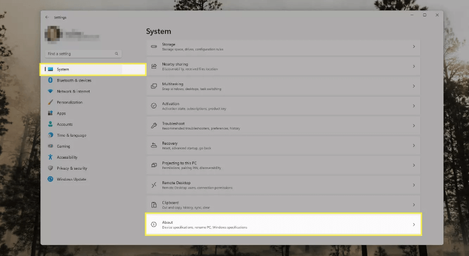Click the Remote Desktop icon
Viewport: 469px width, 256px height.
pos(154,184)
